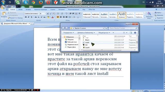Screen dimensions: 165x92
Task: Toggle the Explorer preview pane icon
Action: click(131, 33)
